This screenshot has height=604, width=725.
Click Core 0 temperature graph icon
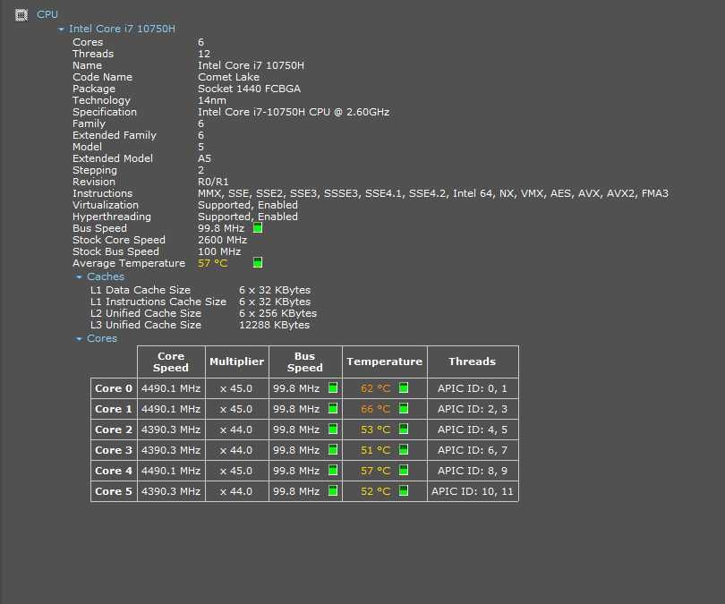coord(404,387)
